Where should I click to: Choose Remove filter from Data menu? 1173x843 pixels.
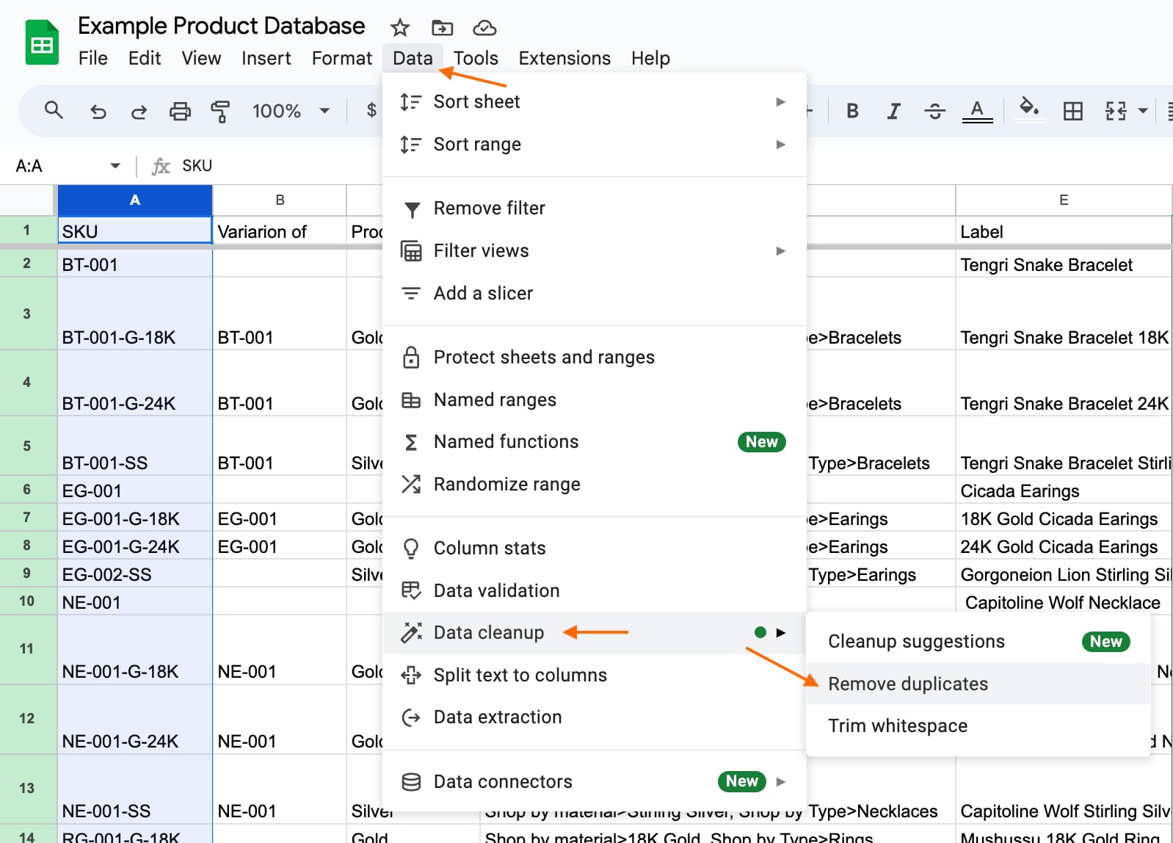pyautogui.click(x=595, y=209)
